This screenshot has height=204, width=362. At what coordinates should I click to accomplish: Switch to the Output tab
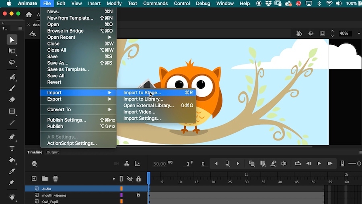tap(52, 152)
